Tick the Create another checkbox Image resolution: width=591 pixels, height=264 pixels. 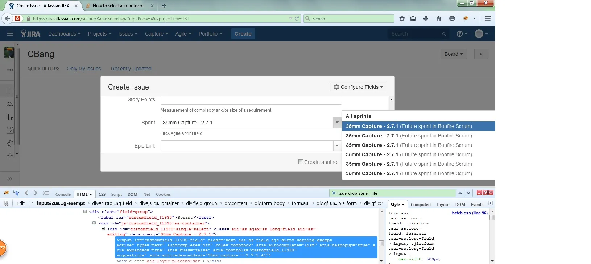click(x=301, y=162)
